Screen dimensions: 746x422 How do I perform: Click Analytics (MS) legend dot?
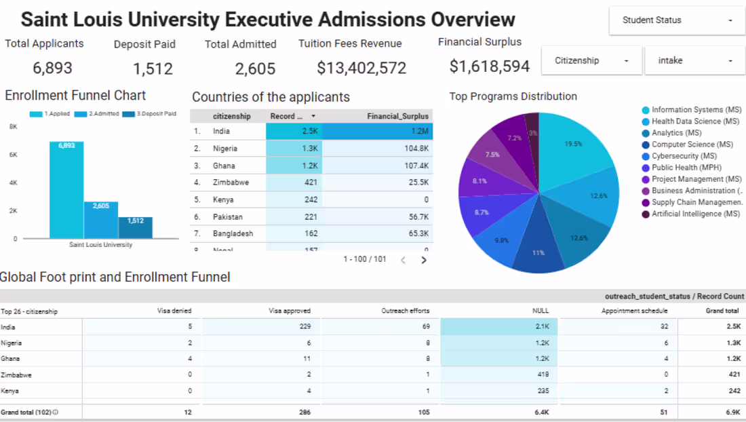(x=646, y=133)
